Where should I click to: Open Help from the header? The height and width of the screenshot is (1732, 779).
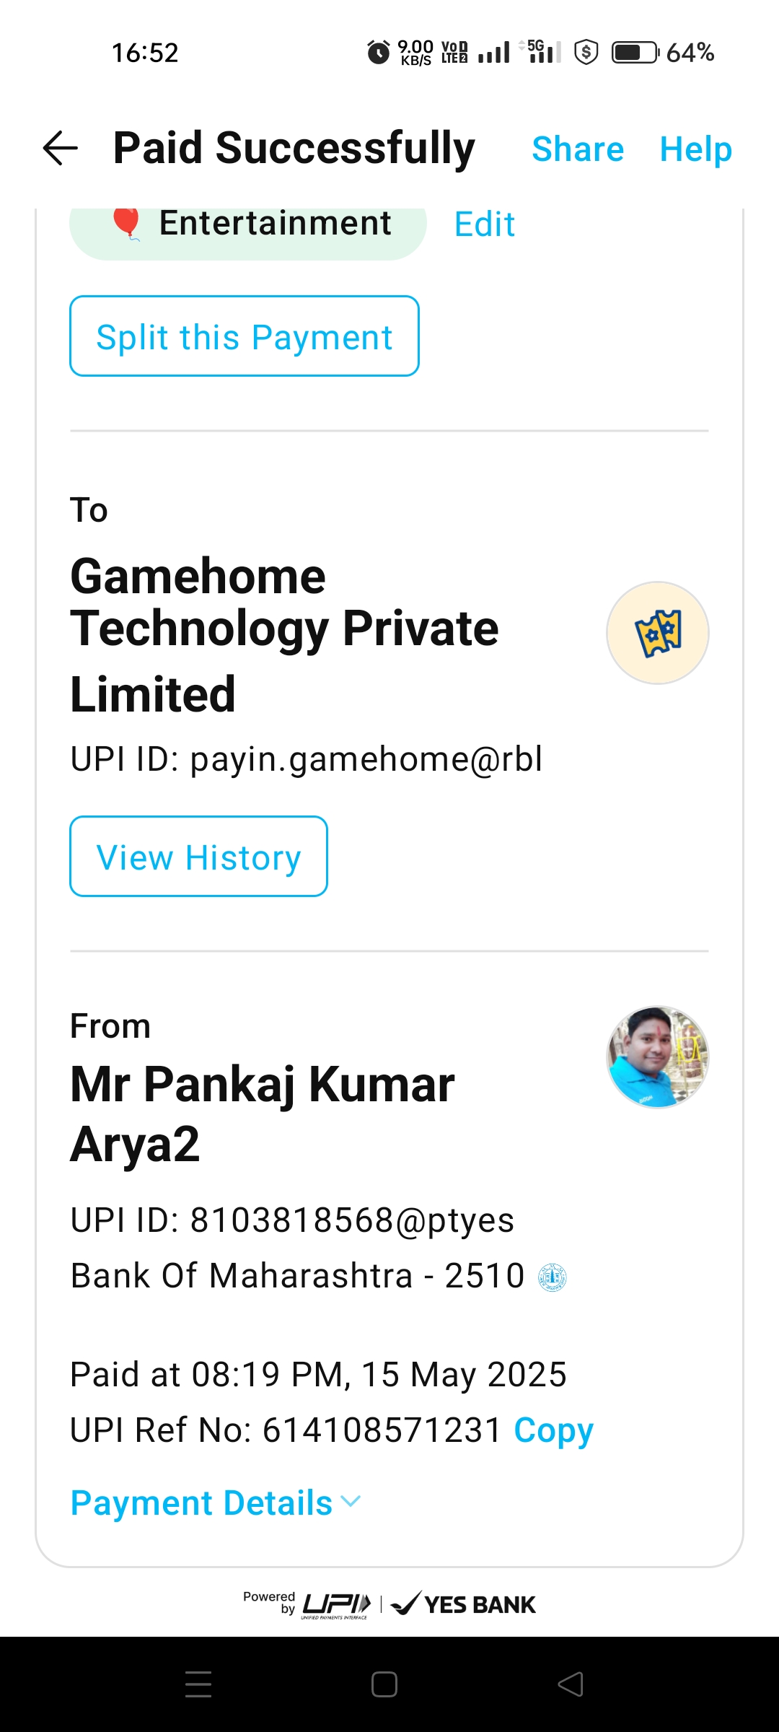point(695,149)
